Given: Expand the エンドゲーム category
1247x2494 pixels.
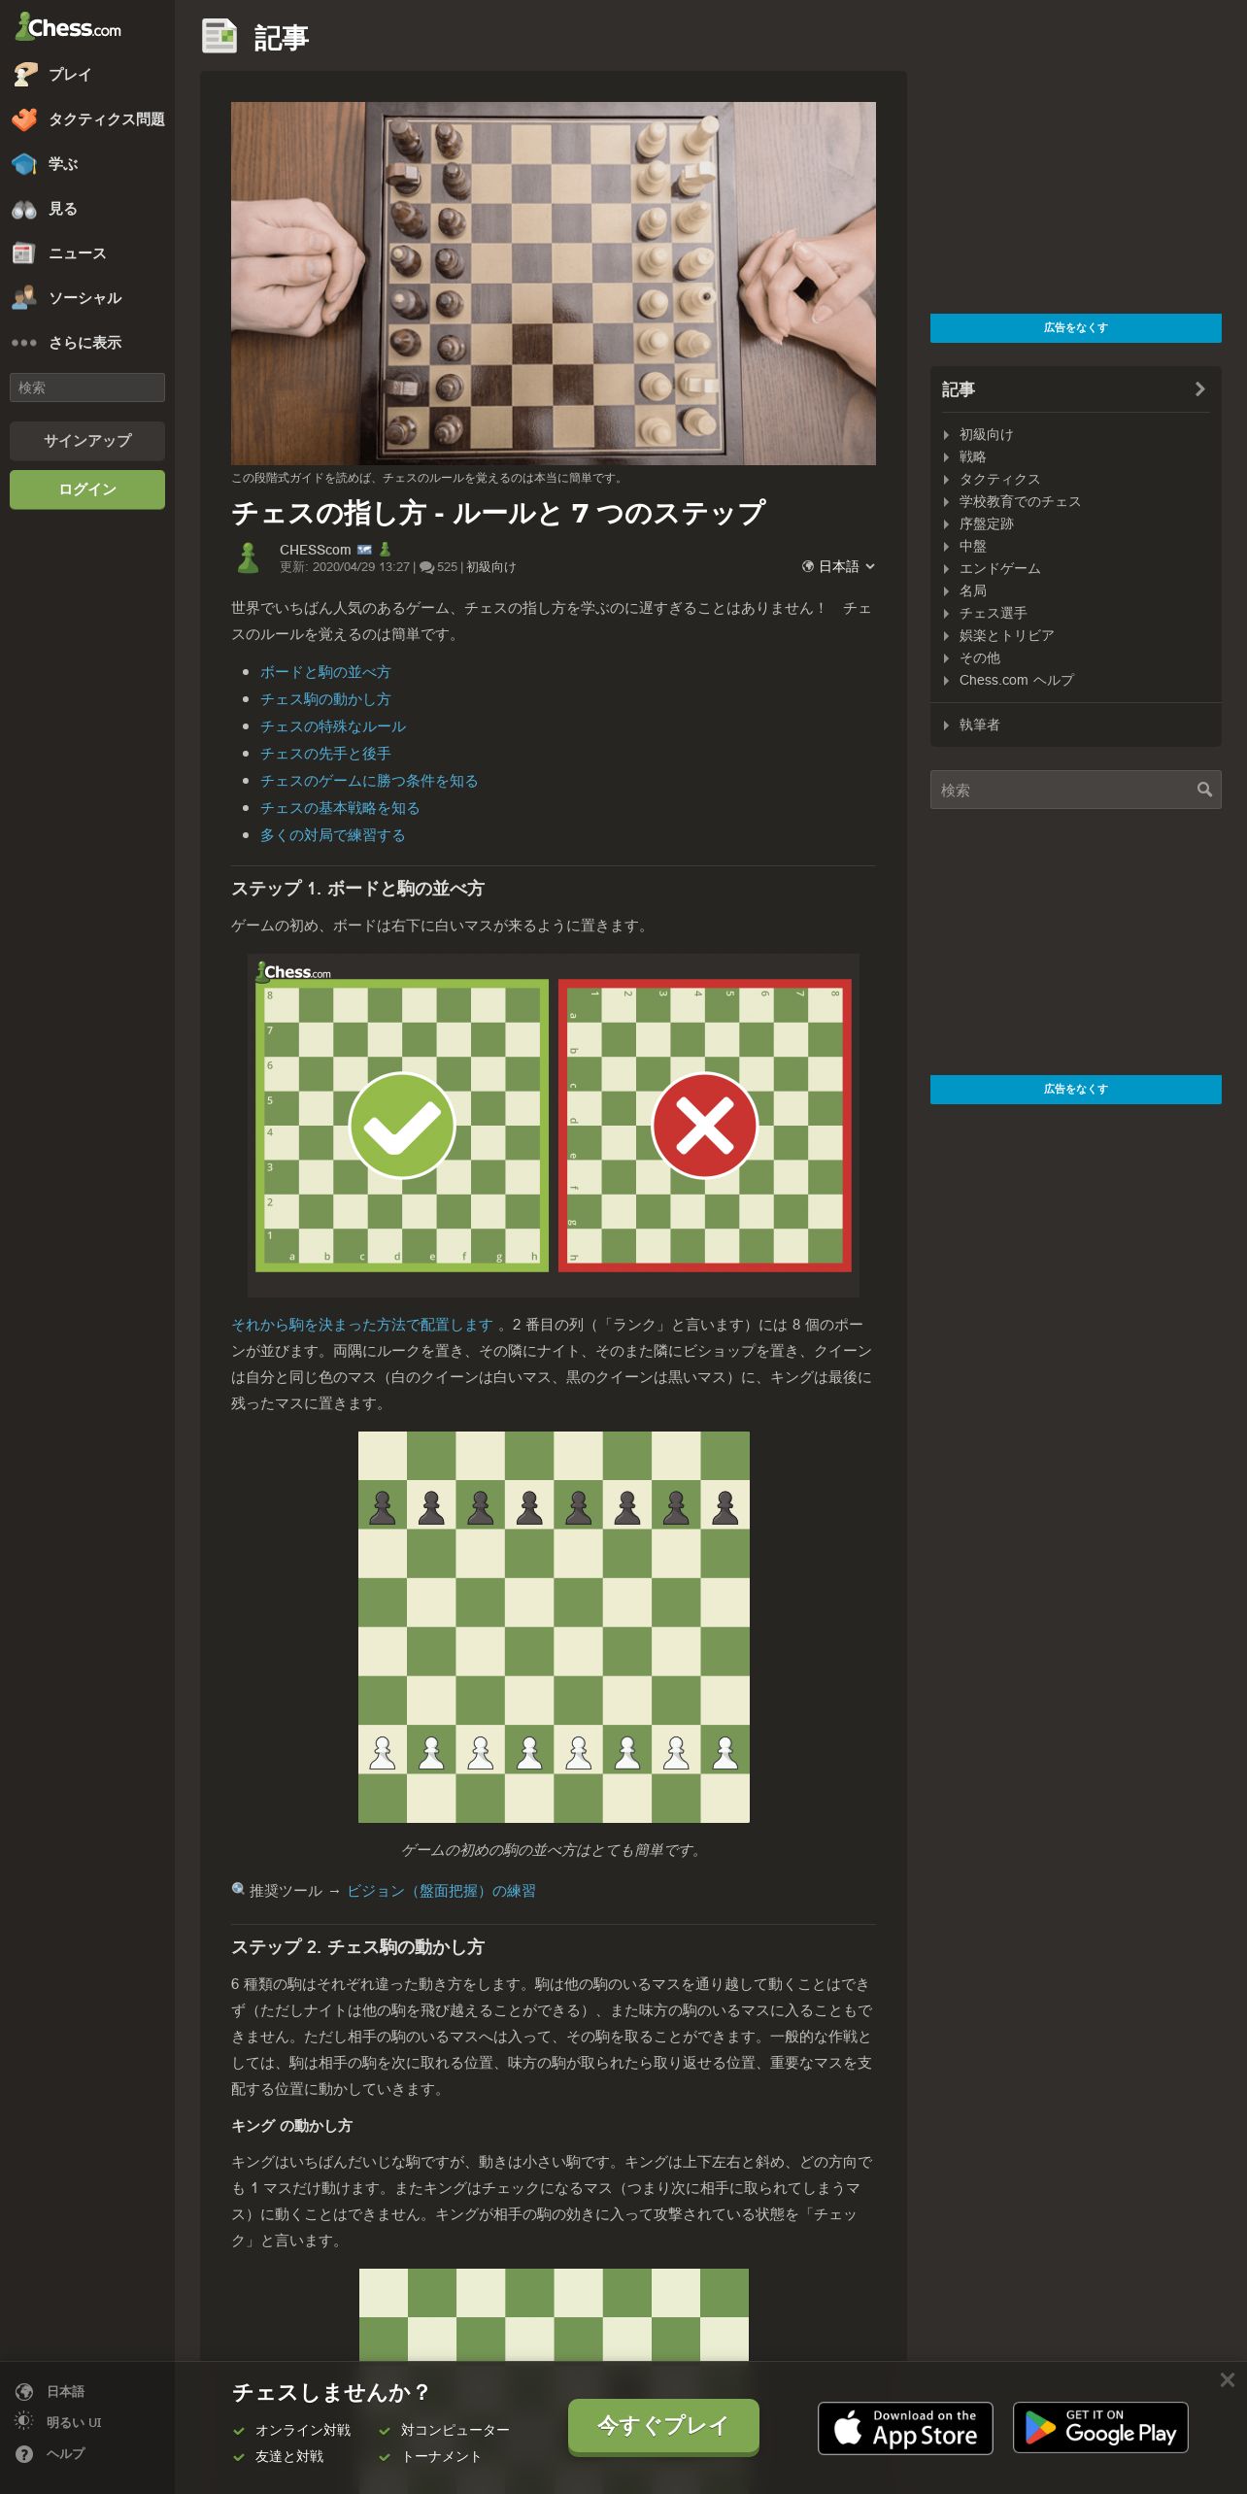Looking at the screenshot, I should [x=992, y=569].
